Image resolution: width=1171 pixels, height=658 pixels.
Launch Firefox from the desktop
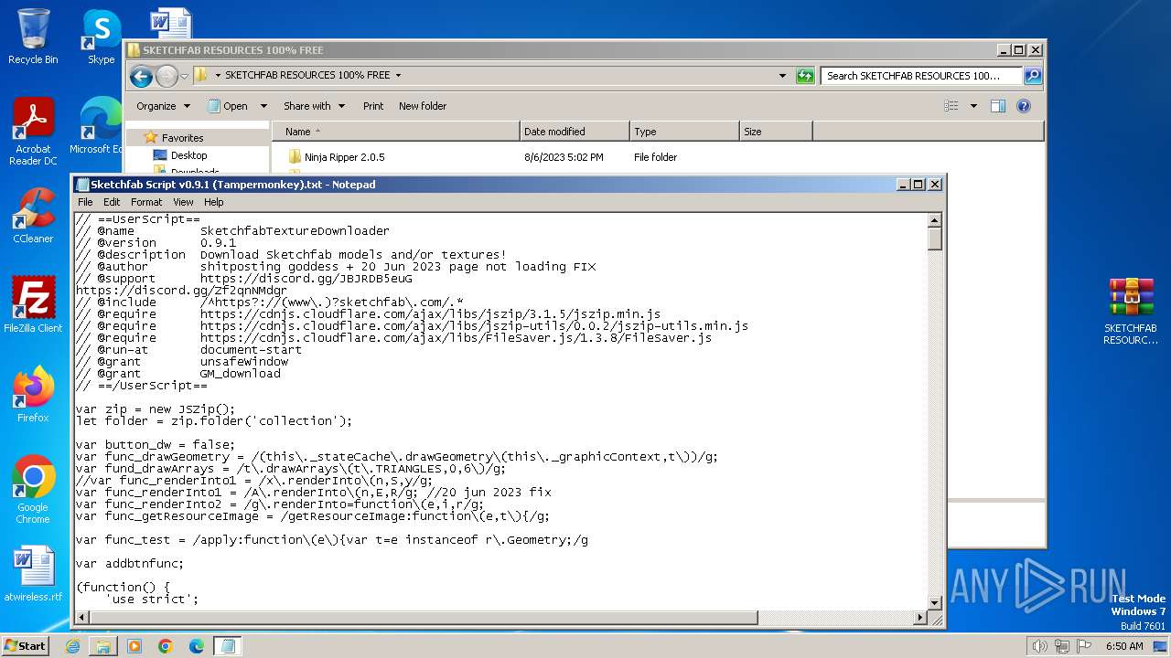pos(33,395)
